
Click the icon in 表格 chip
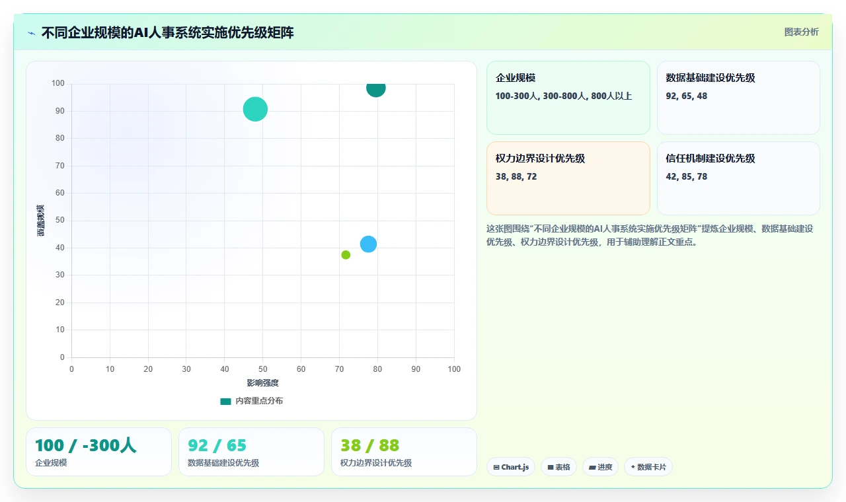point(551,467)
